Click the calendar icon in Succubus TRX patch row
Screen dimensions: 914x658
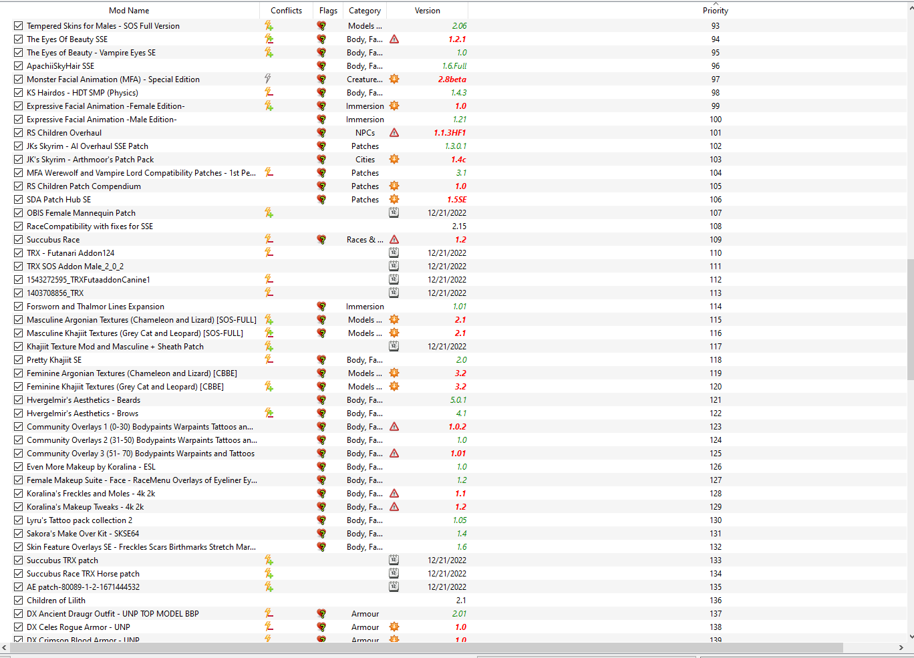394,560
